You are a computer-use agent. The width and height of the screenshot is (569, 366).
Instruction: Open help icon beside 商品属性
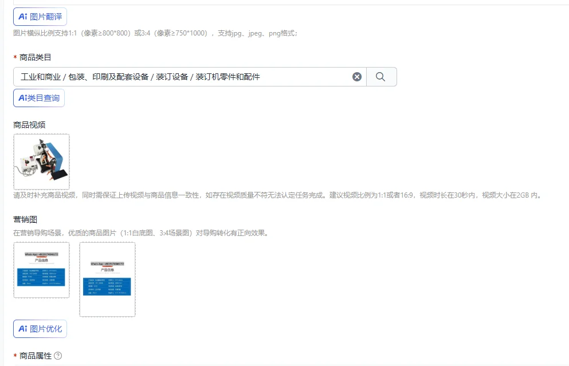tap(58, 356)
